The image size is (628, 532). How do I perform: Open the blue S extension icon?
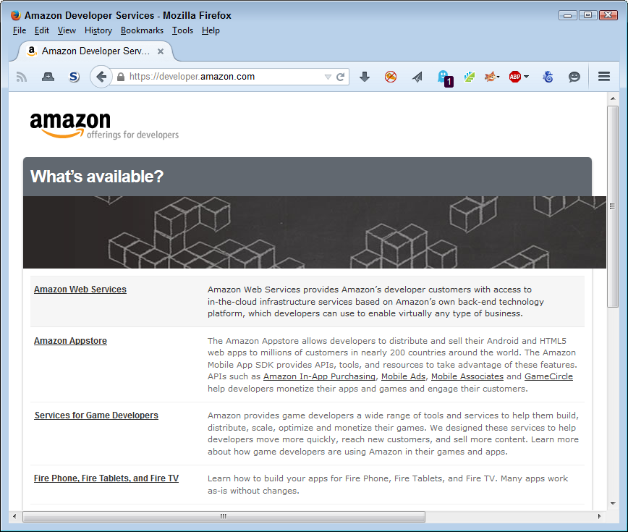[74, 76]
